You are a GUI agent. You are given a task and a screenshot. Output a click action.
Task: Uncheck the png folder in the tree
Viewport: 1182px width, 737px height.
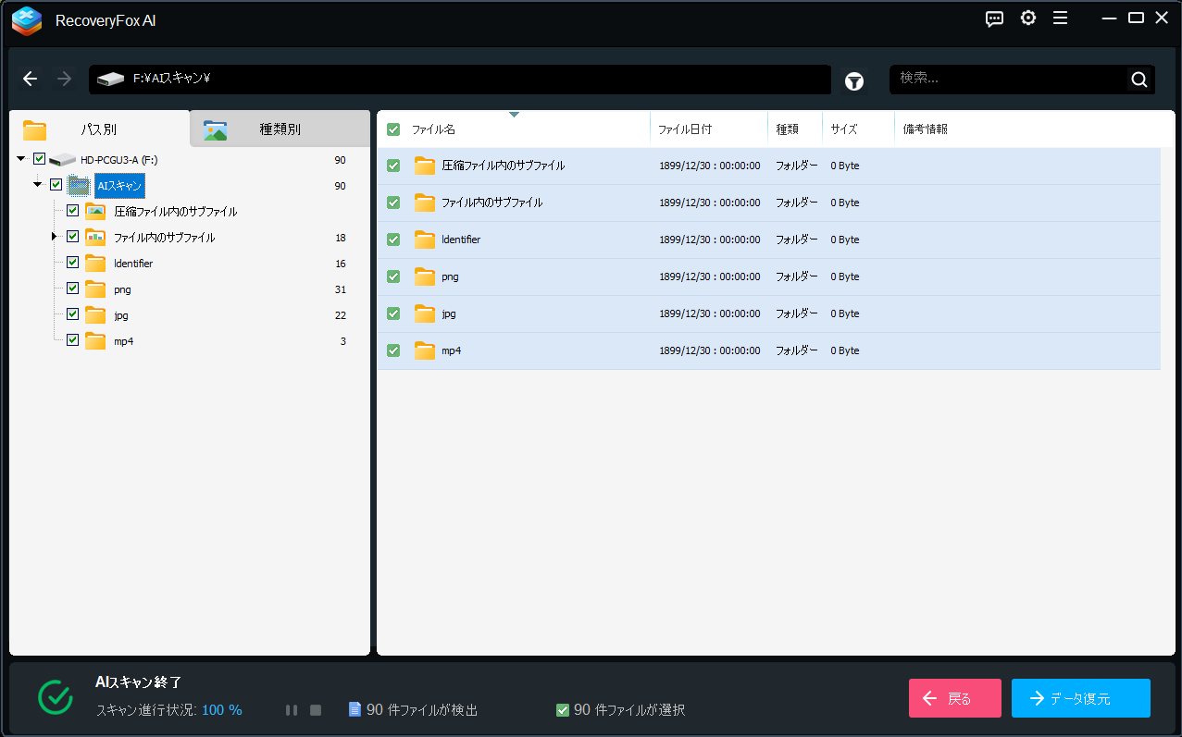coord(72,288)
